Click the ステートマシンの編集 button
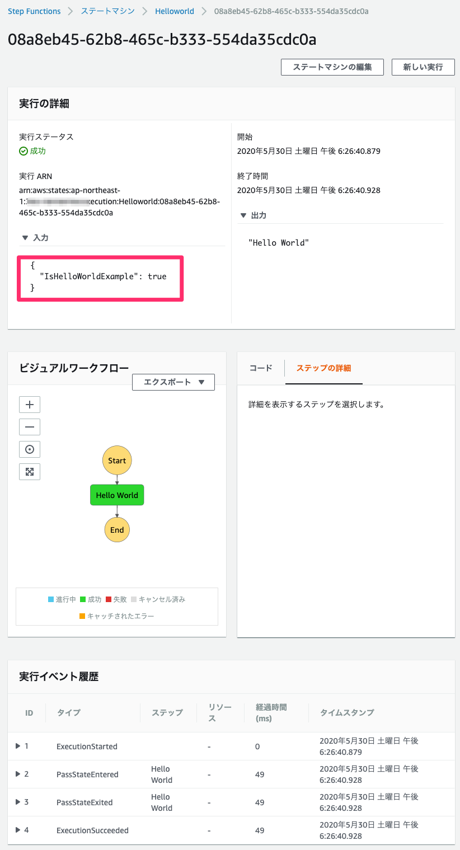Image resolution: width=460 pixels, height=850 pixels. pyautogui.click(x=332, y=67)
